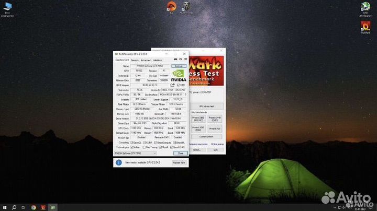Click the GPU name field

(x=150, y=66)
